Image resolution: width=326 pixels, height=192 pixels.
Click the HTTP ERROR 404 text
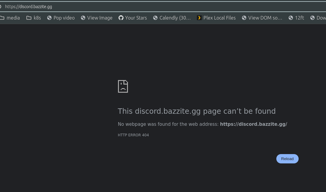[133, 135]
